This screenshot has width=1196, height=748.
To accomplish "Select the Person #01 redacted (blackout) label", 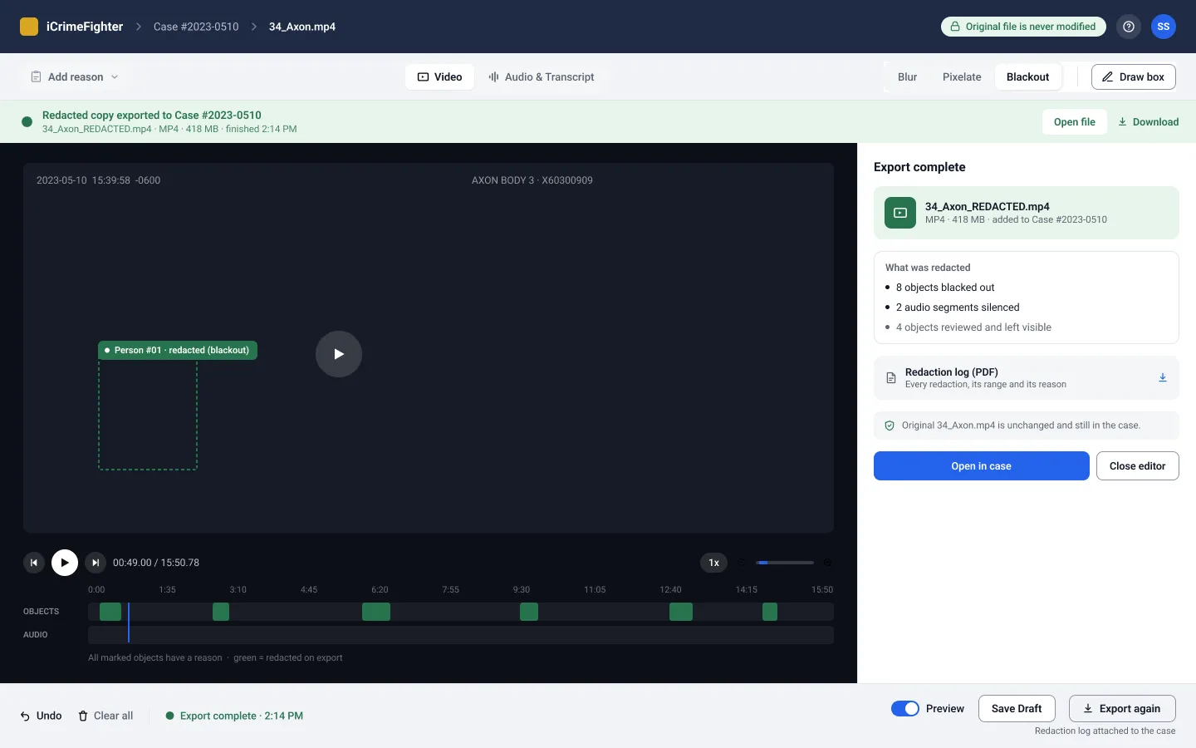I will click(x=178, y=351).
